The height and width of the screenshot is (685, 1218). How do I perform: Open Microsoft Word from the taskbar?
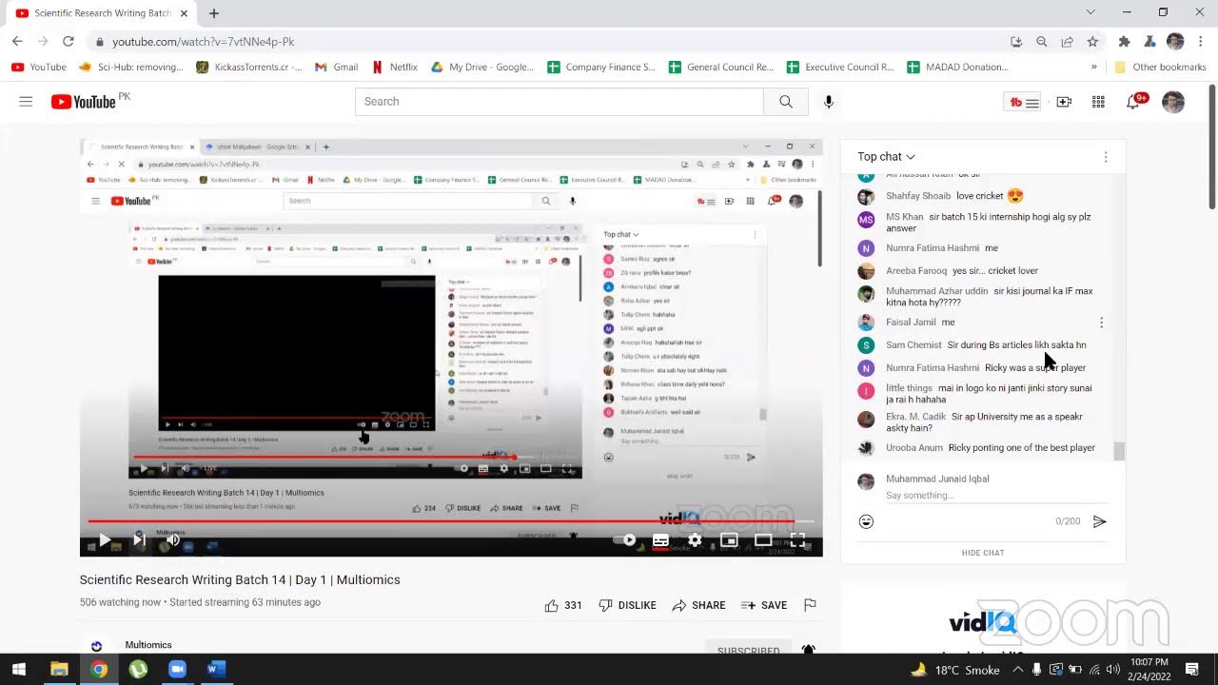[216, 669]
